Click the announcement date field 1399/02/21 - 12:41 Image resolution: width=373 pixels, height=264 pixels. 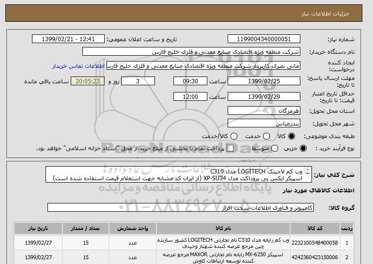(68, 39)
